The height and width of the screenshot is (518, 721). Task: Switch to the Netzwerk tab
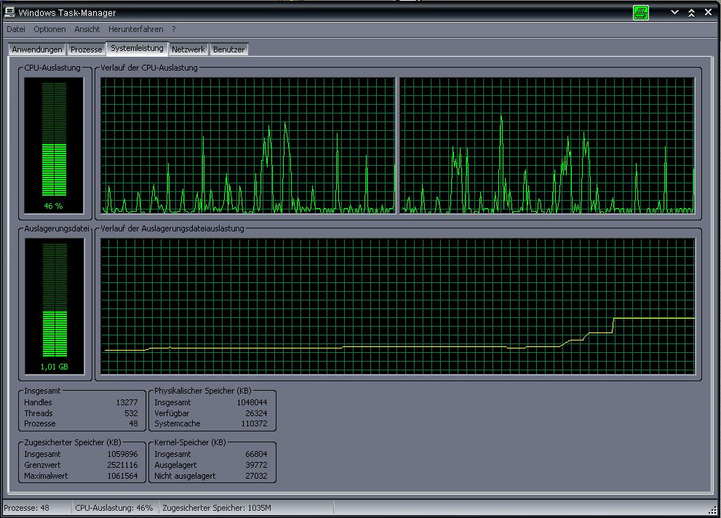click(188, 49)
